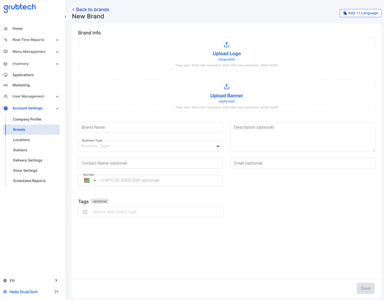Go back via Back to brands link
This screenshot has height=300, width=384.
(x=91, y=10)
